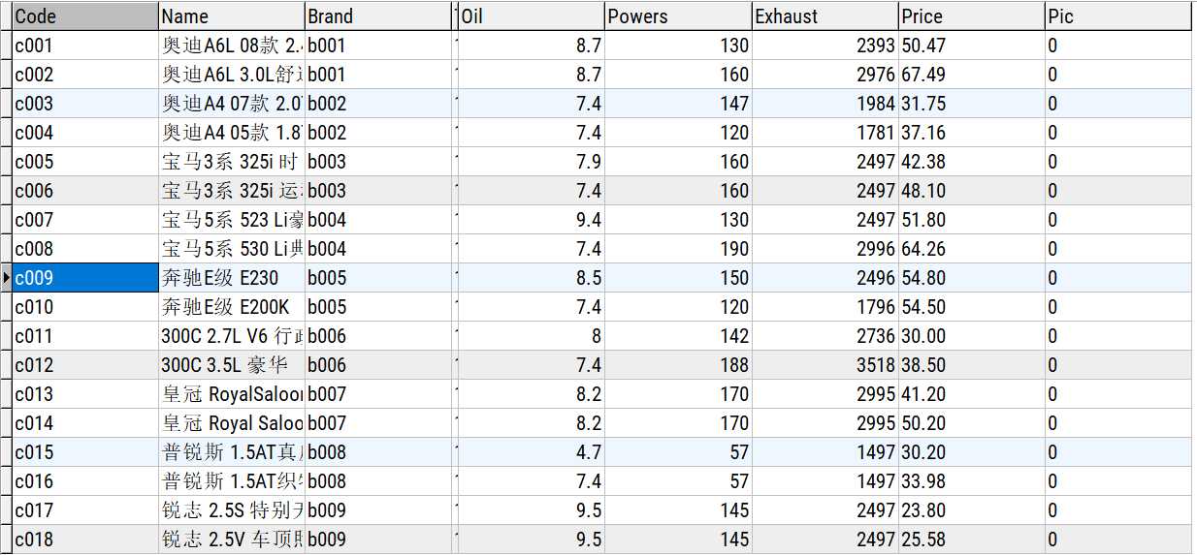
Task: Select code cell c006
Action: (x=85, y=191)
